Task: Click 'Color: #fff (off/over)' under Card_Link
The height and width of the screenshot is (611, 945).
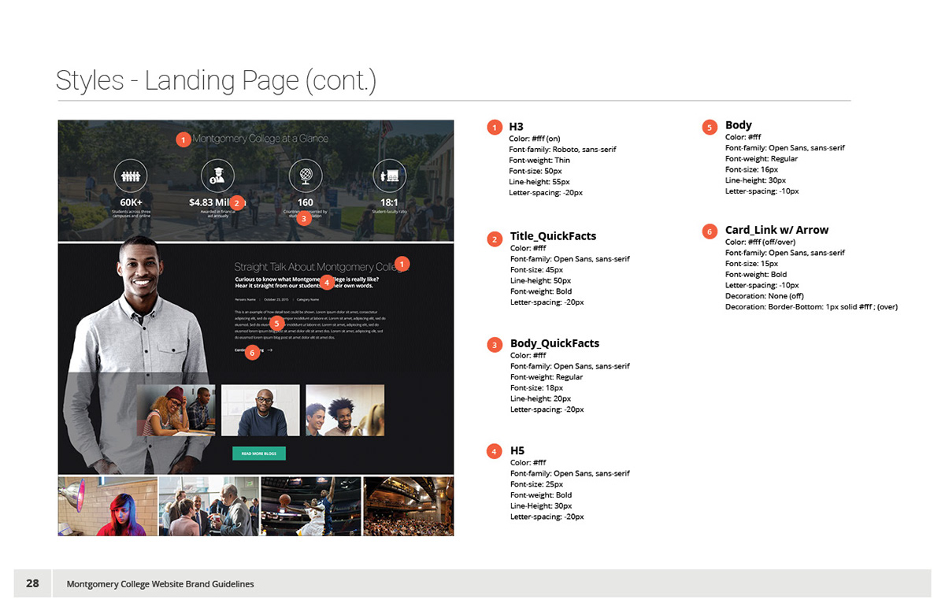Action: coord(760,243)
